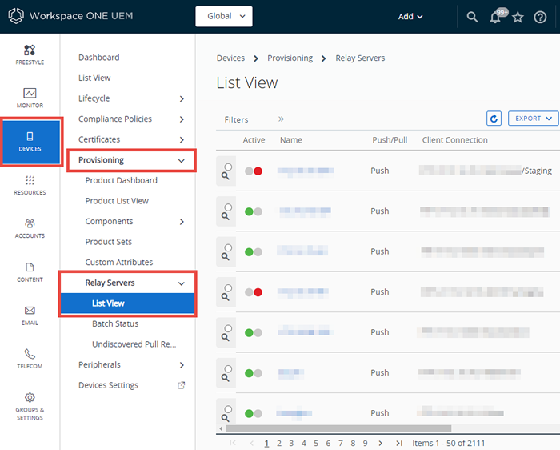Go to page 5
560x450 pixels.
pos(316,444)
